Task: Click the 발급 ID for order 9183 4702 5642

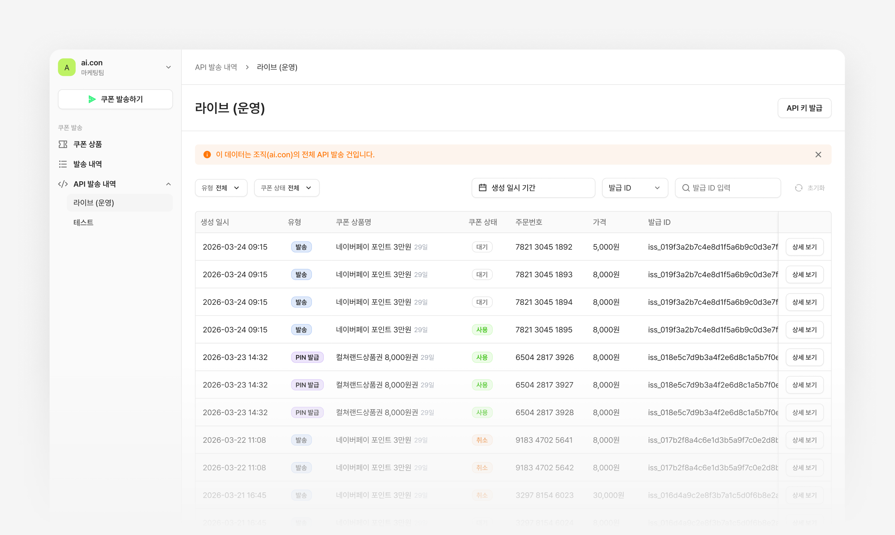Action: [x=713, y=468]
